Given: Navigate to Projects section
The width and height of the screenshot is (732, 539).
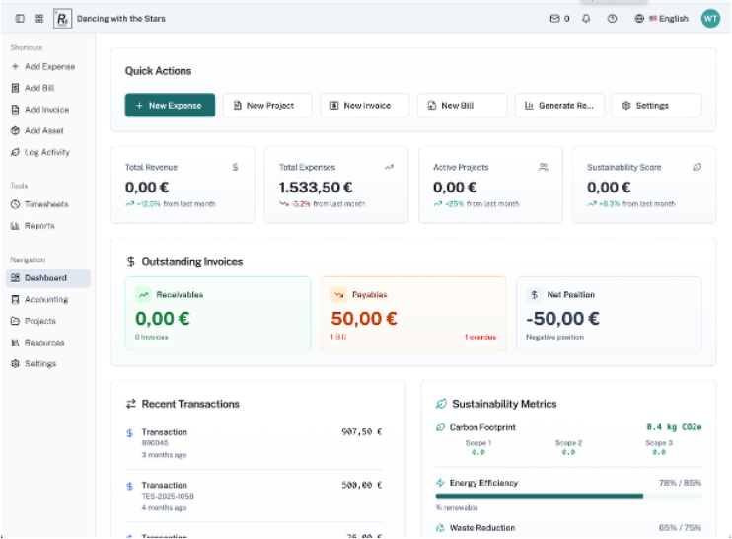Looking at the screenshot, I should (x=39, y=321).
